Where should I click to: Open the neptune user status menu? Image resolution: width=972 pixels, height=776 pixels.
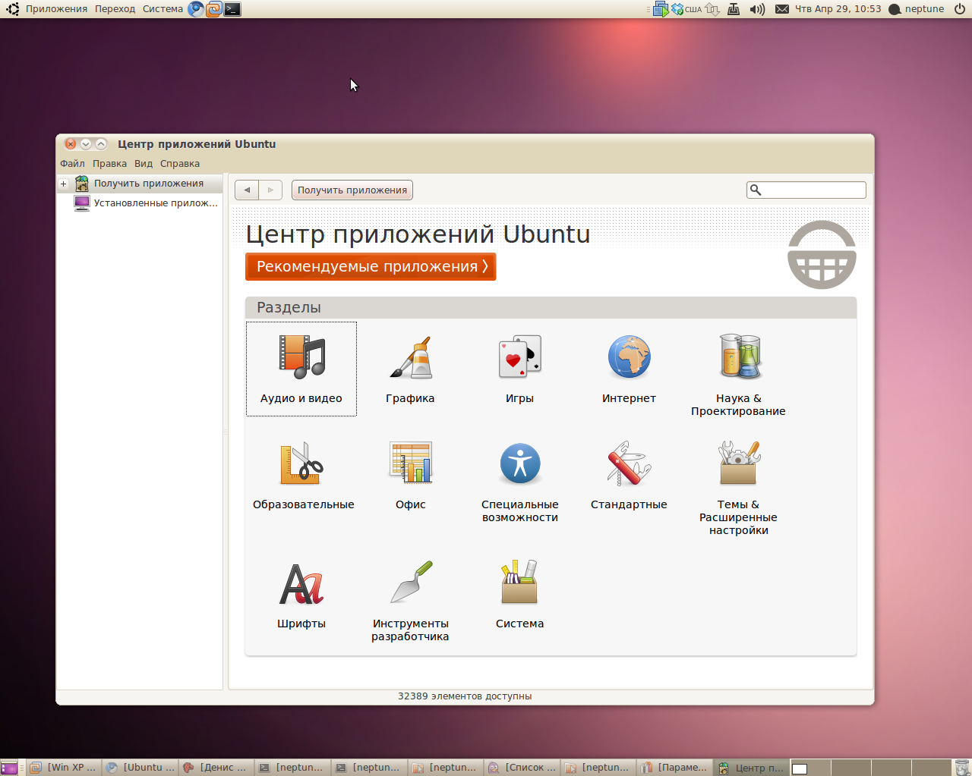click(x=917, y=9)
